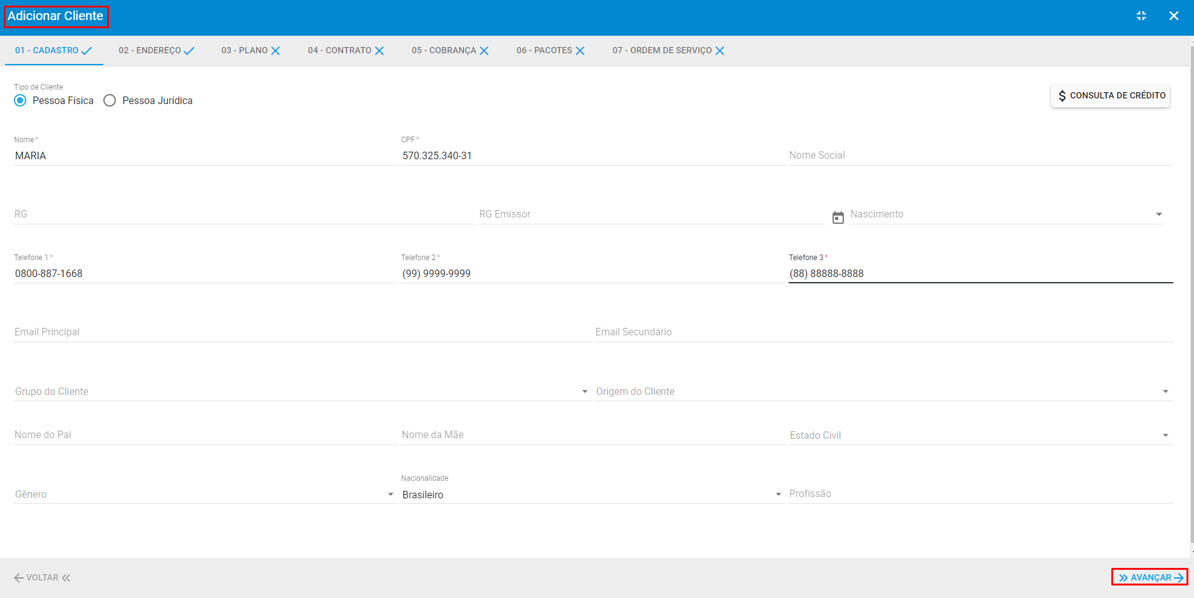Select the Pessoa Física radio button
Screen dimensions: 1194x598
pyautogui.click(x=19, y=100)
